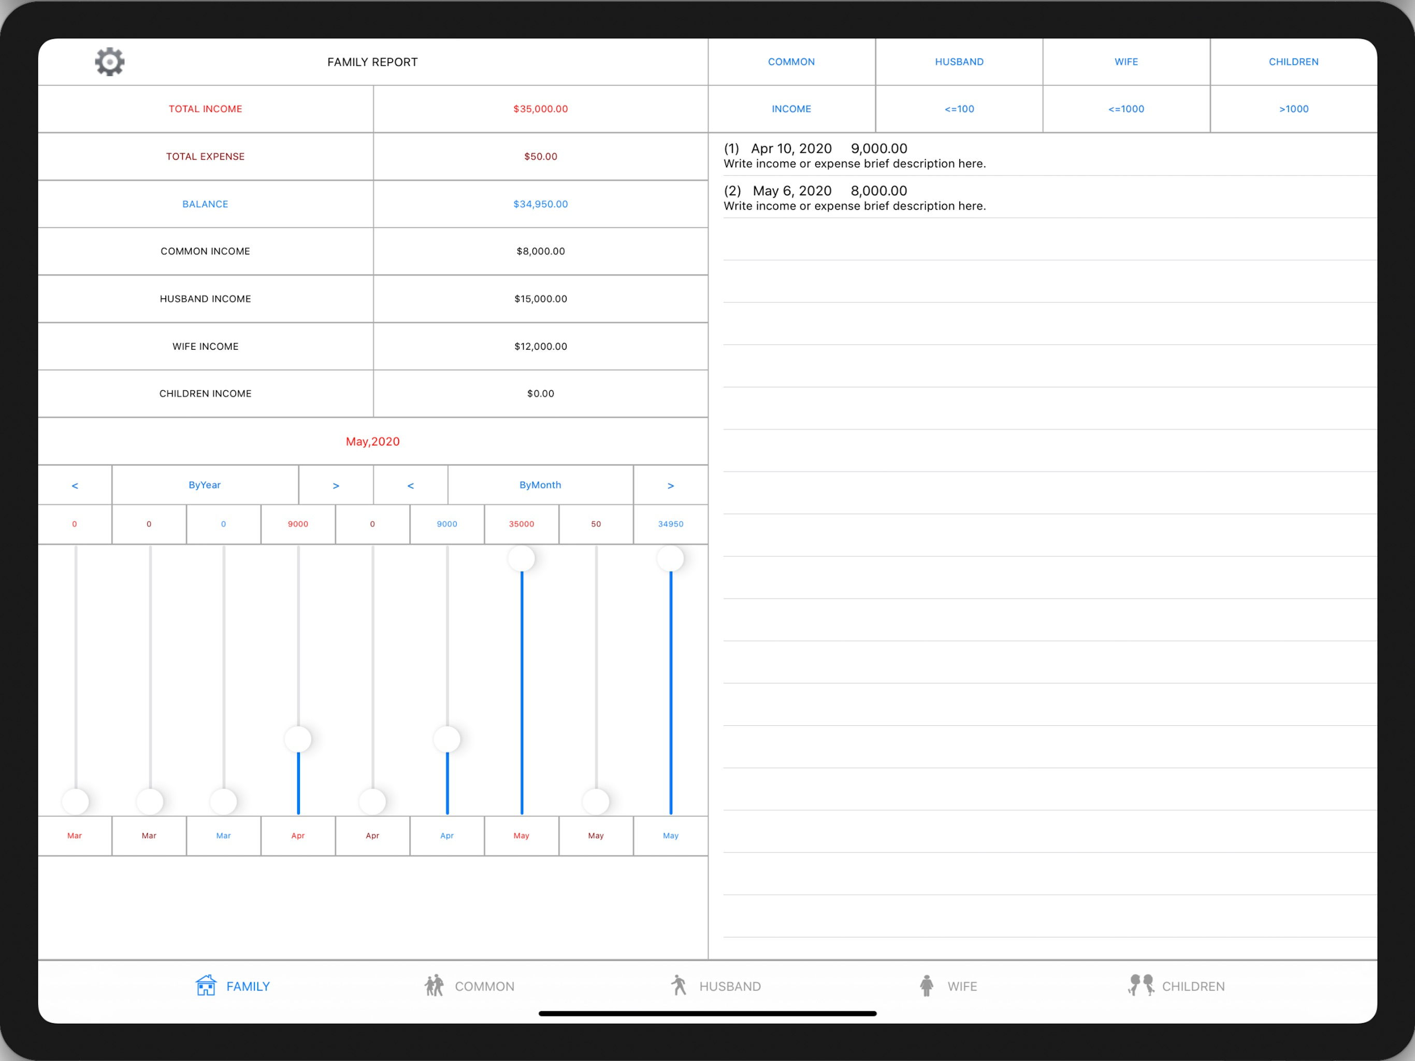The width and height of the screenshot is (1415, 1061).
Task: Filter the list by INCOME
Action: point(791,109)
